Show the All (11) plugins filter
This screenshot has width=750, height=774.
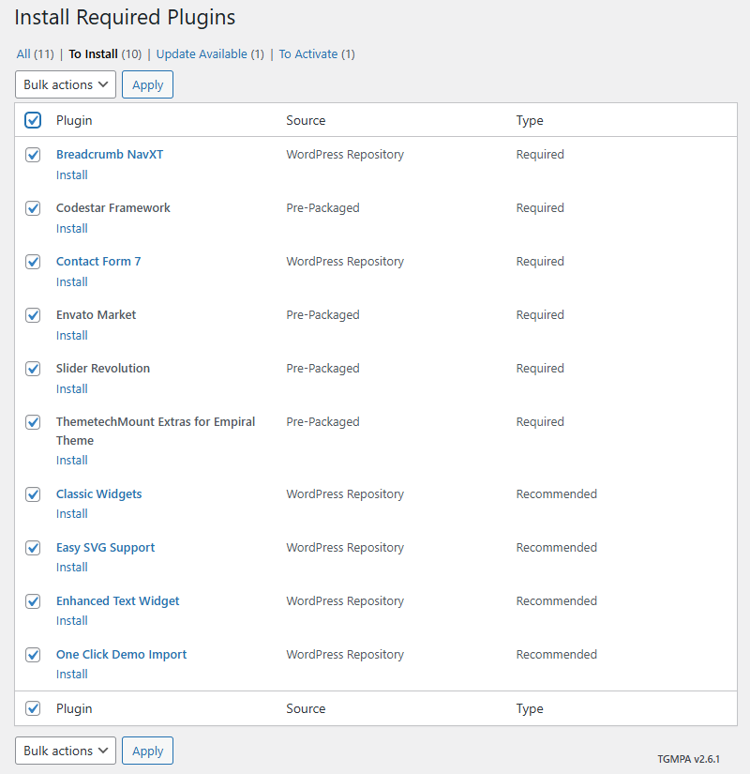[35, 53]
